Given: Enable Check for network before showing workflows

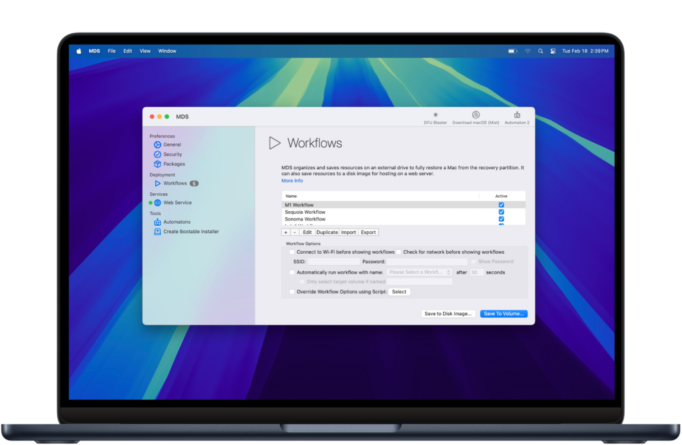Looking at the screenshot, I should (398, 252).
